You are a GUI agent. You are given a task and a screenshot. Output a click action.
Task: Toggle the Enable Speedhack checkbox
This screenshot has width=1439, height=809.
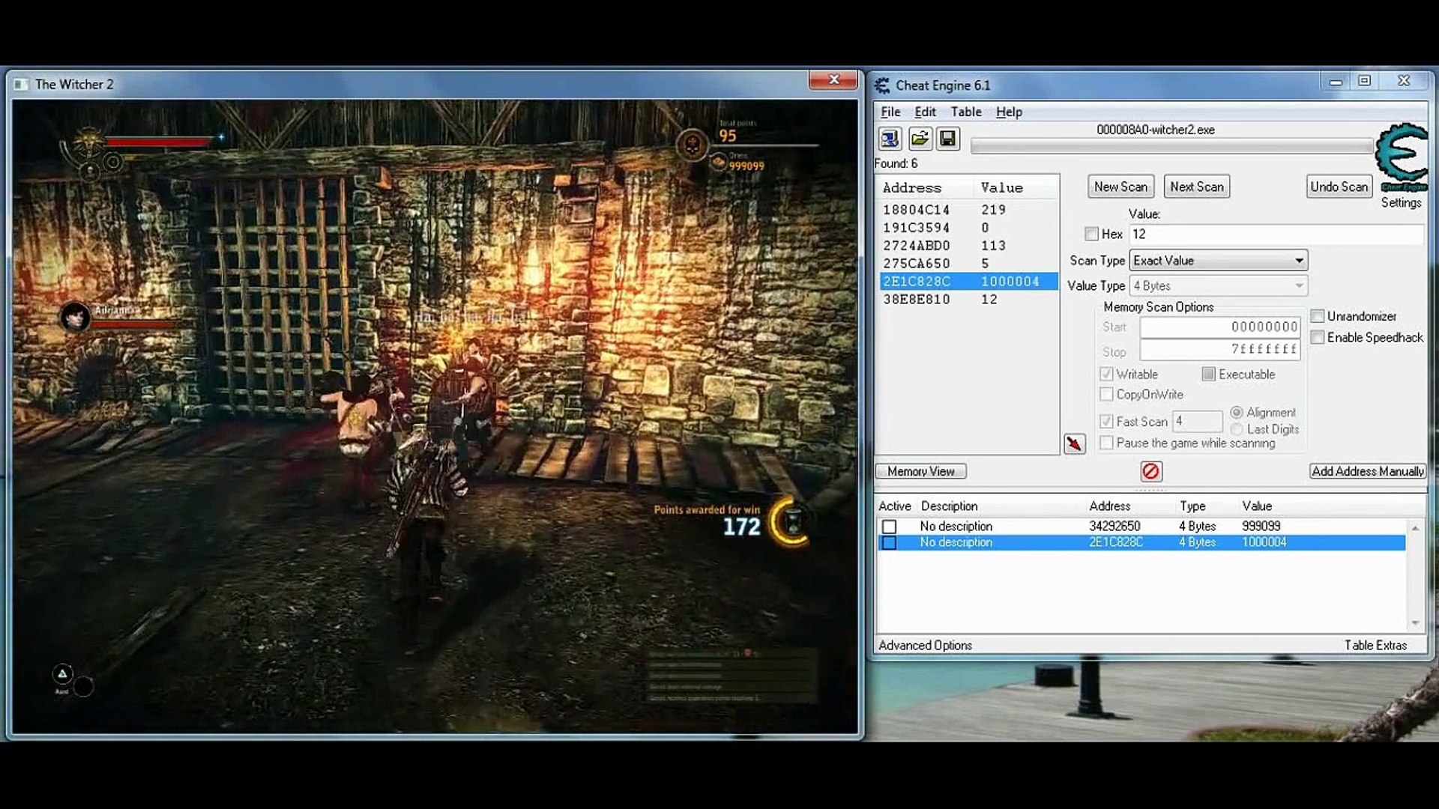tap(1318, 338)
